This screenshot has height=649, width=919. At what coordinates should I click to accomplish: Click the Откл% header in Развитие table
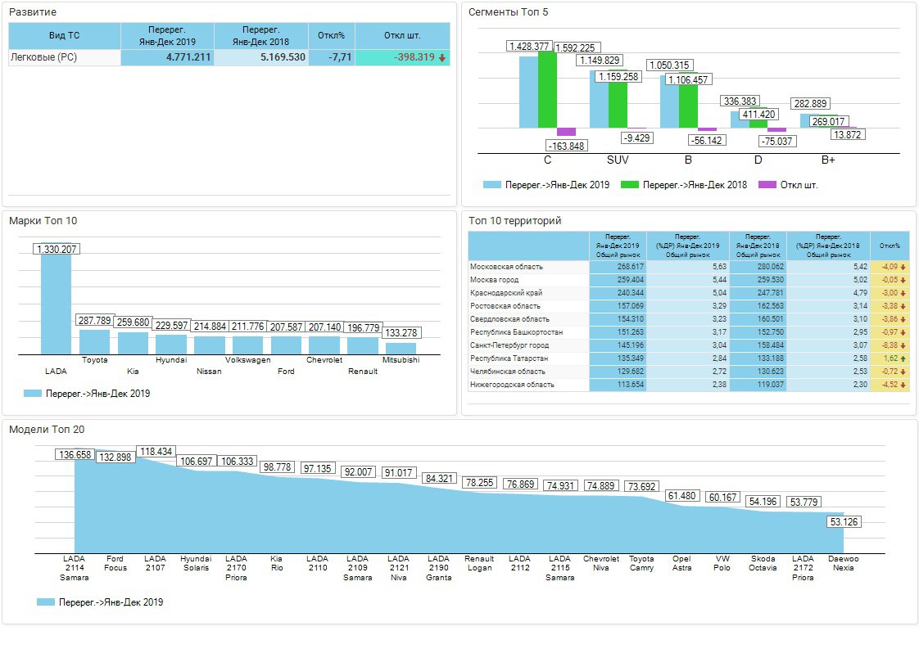point(332,36)
